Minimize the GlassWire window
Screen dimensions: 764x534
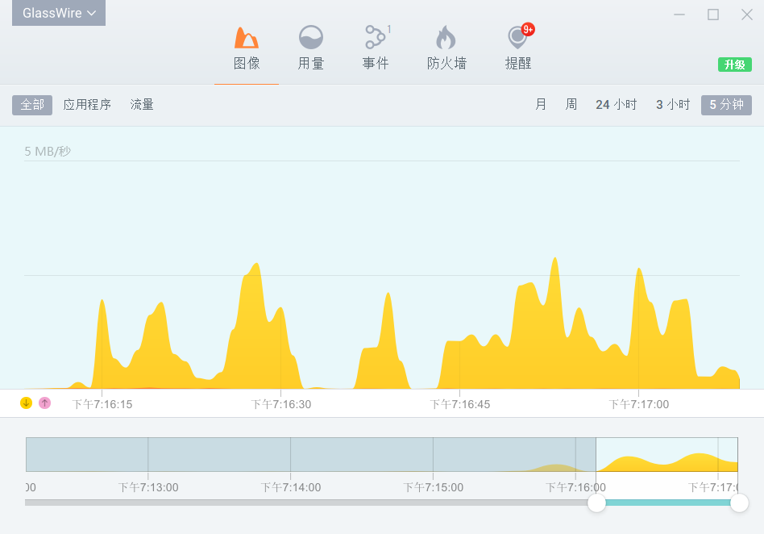pos(679,15)
